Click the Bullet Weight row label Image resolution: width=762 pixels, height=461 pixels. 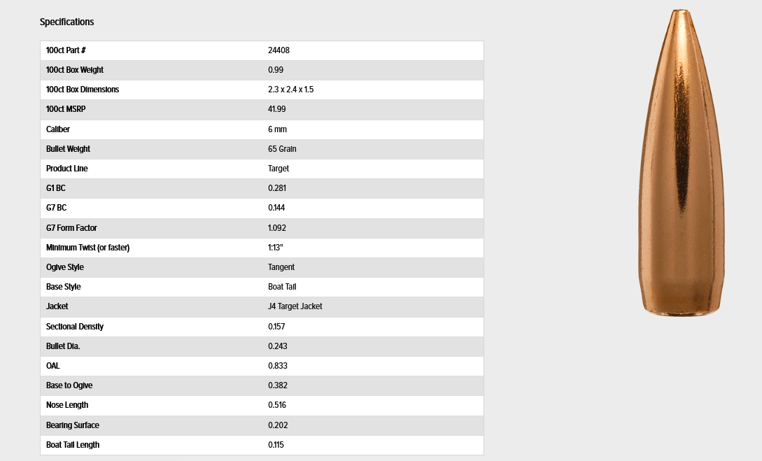click(x=68, y=148)
